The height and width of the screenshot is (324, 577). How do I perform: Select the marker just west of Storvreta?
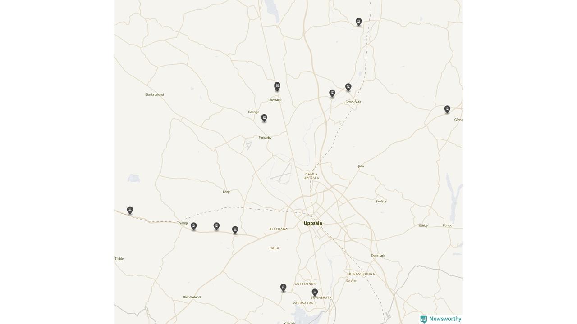332,93
